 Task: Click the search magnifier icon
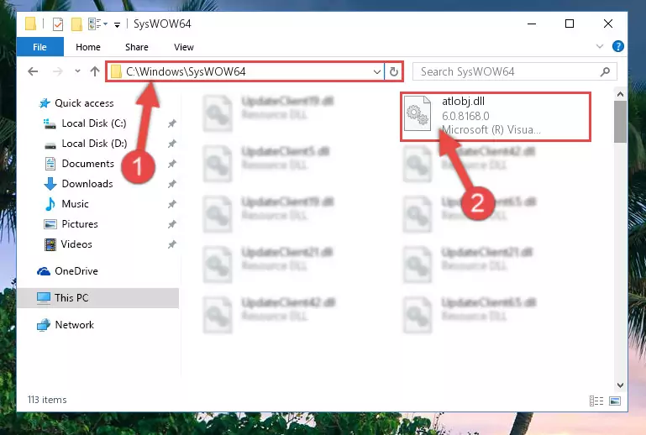click(x=605, y=71)
